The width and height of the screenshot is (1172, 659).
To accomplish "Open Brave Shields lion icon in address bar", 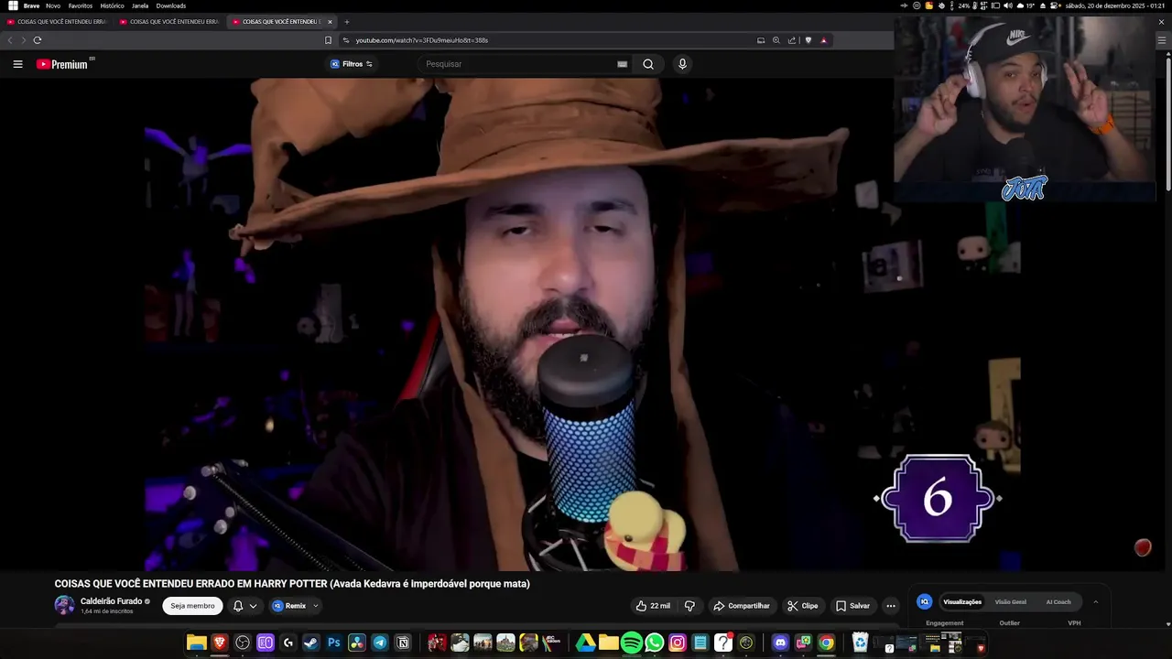I will point(808,40).
